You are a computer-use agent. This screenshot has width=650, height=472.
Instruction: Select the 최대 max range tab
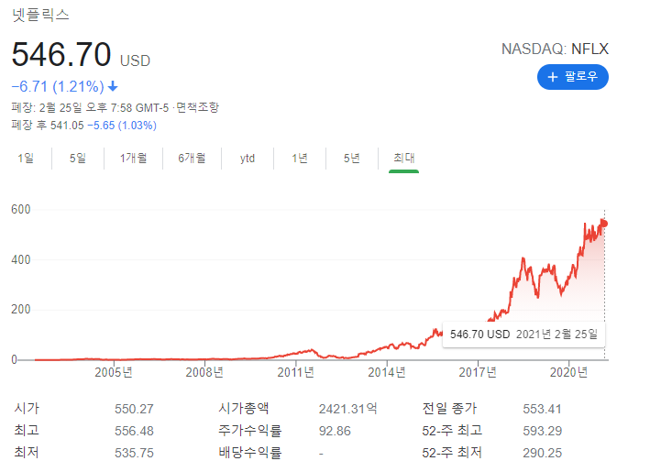(403, 158)
